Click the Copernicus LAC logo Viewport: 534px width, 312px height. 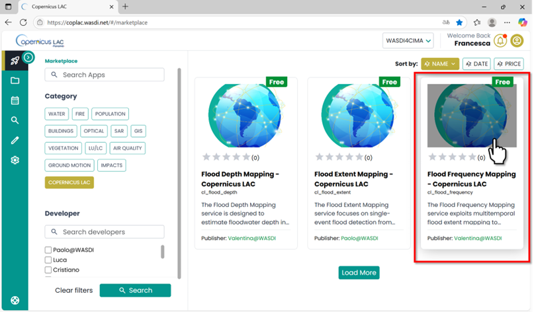point(40,41)
